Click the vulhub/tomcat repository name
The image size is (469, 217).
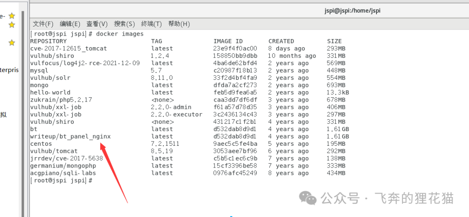point(54,151)
